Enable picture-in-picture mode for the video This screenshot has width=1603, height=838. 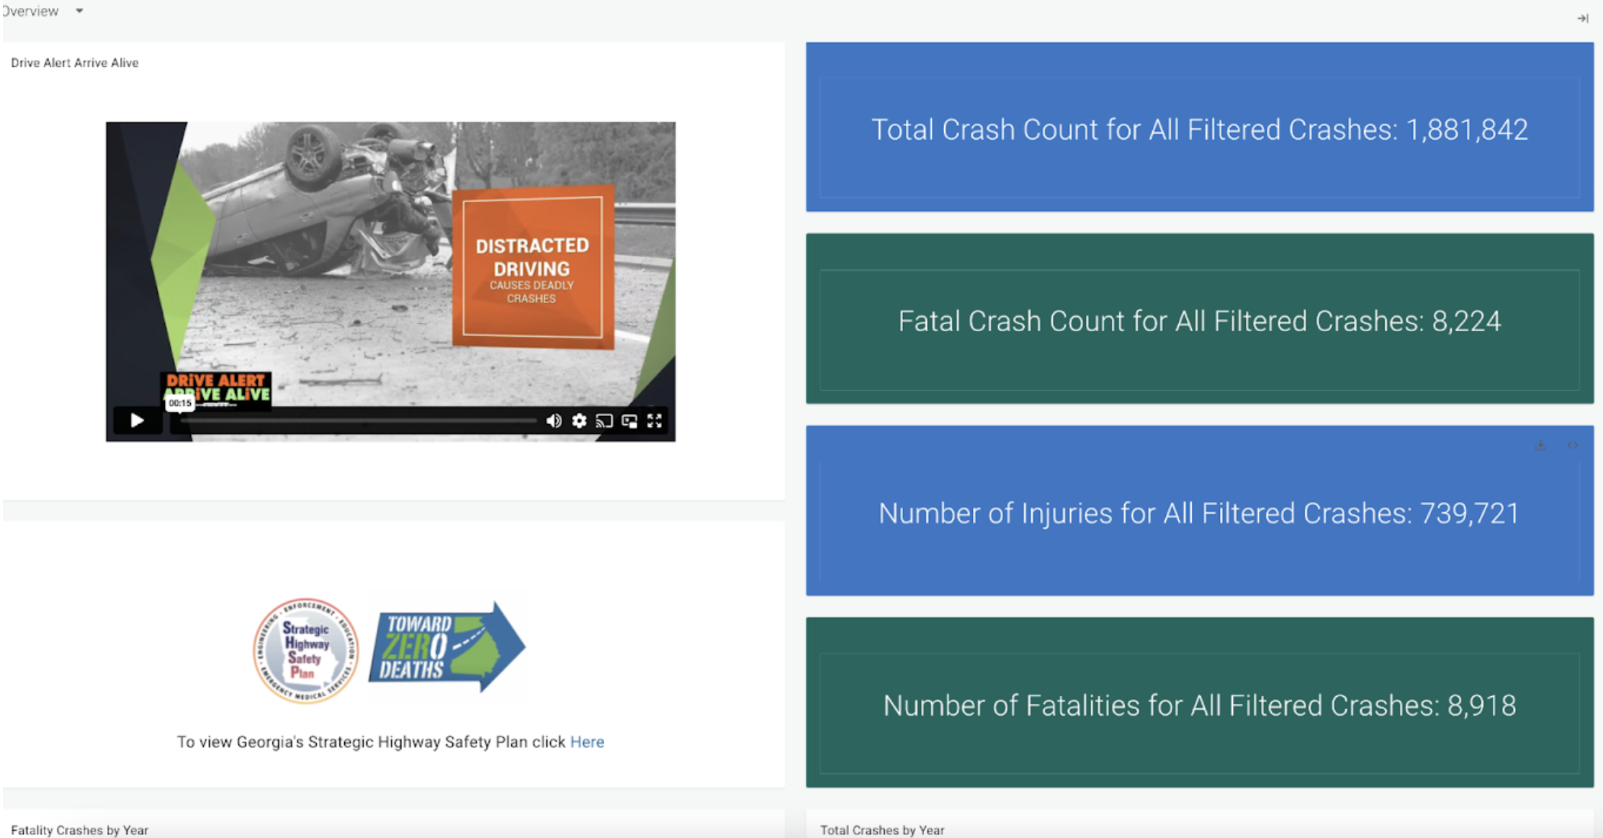(x=629, y=421)
